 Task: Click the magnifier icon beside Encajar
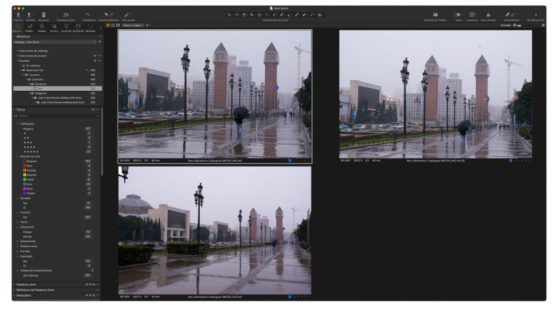pyautogui.click(x=514, y=25)
